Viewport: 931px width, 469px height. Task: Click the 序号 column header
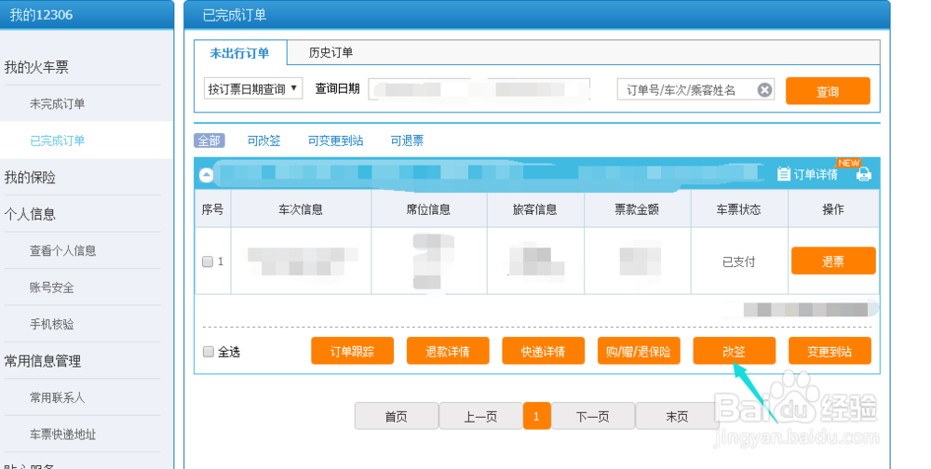[212, 209]
